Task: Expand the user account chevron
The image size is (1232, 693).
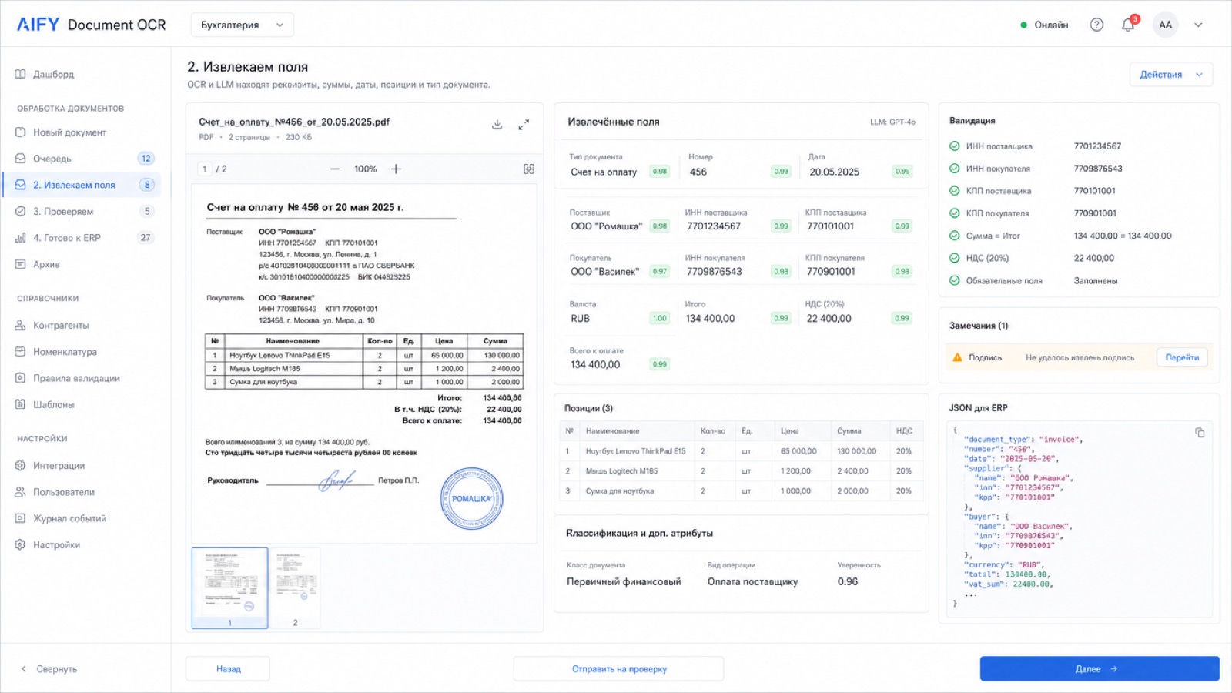Action: pyautogui.click(x=1198, y=25)
